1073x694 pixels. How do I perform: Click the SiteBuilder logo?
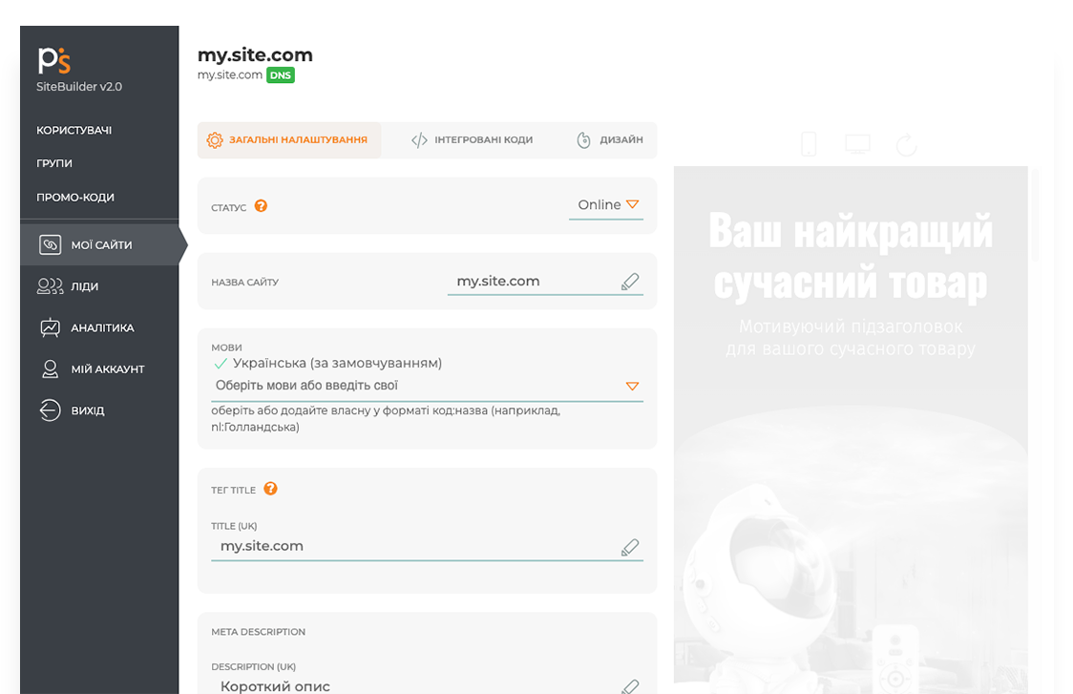pyautogui.click(x=54, y=60)
